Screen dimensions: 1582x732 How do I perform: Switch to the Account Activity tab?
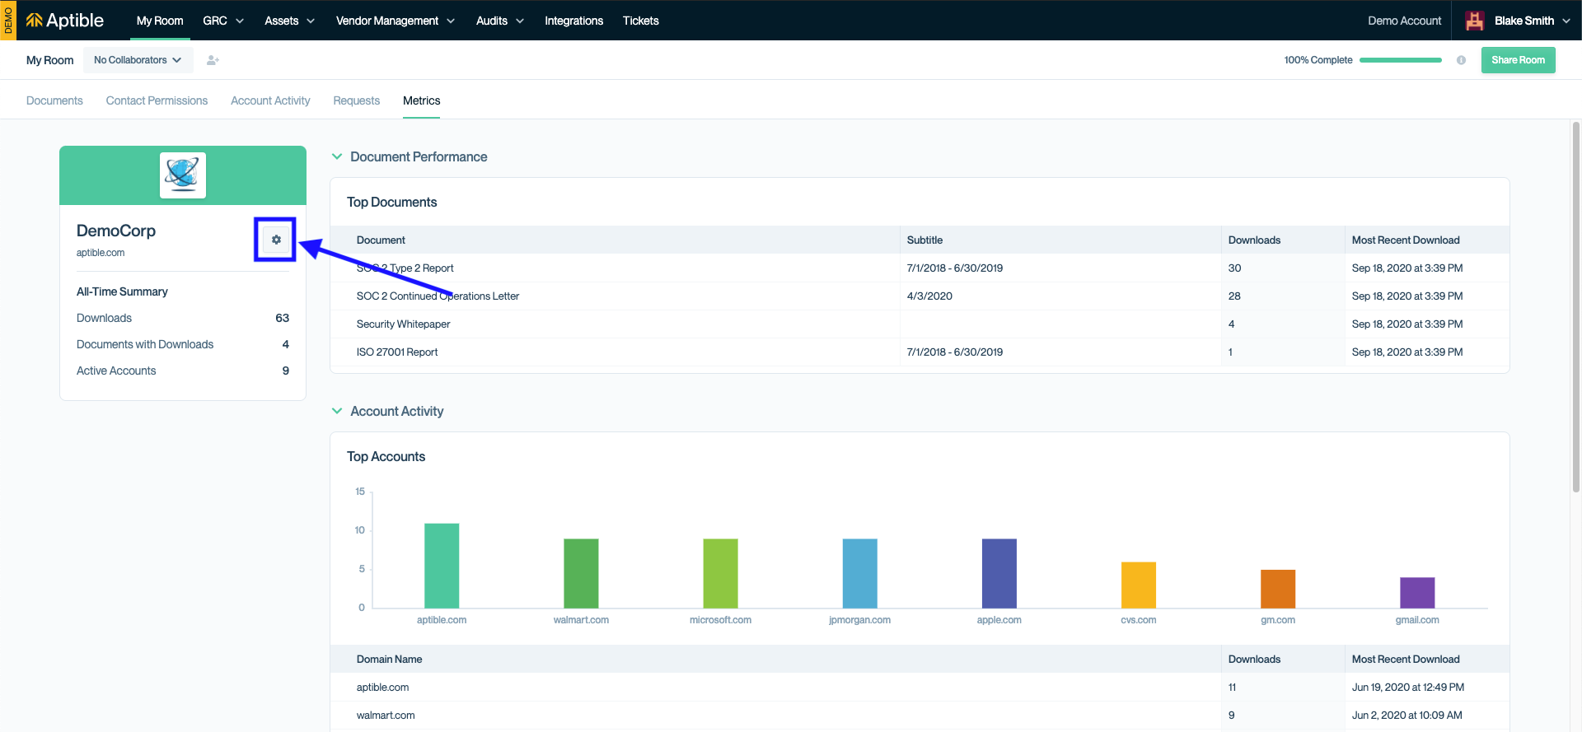coord(270,100)
